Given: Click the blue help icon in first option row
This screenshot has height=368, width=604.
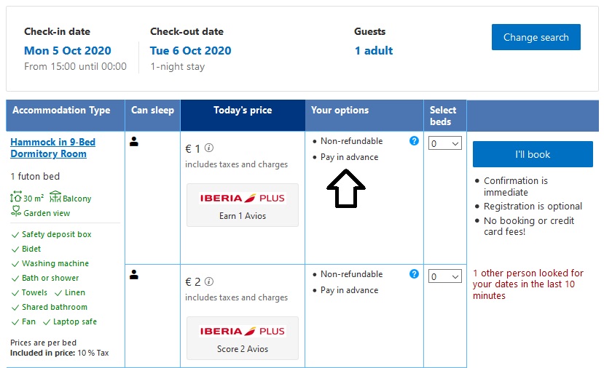Looking at the screenshot, I should coord(414,141).
